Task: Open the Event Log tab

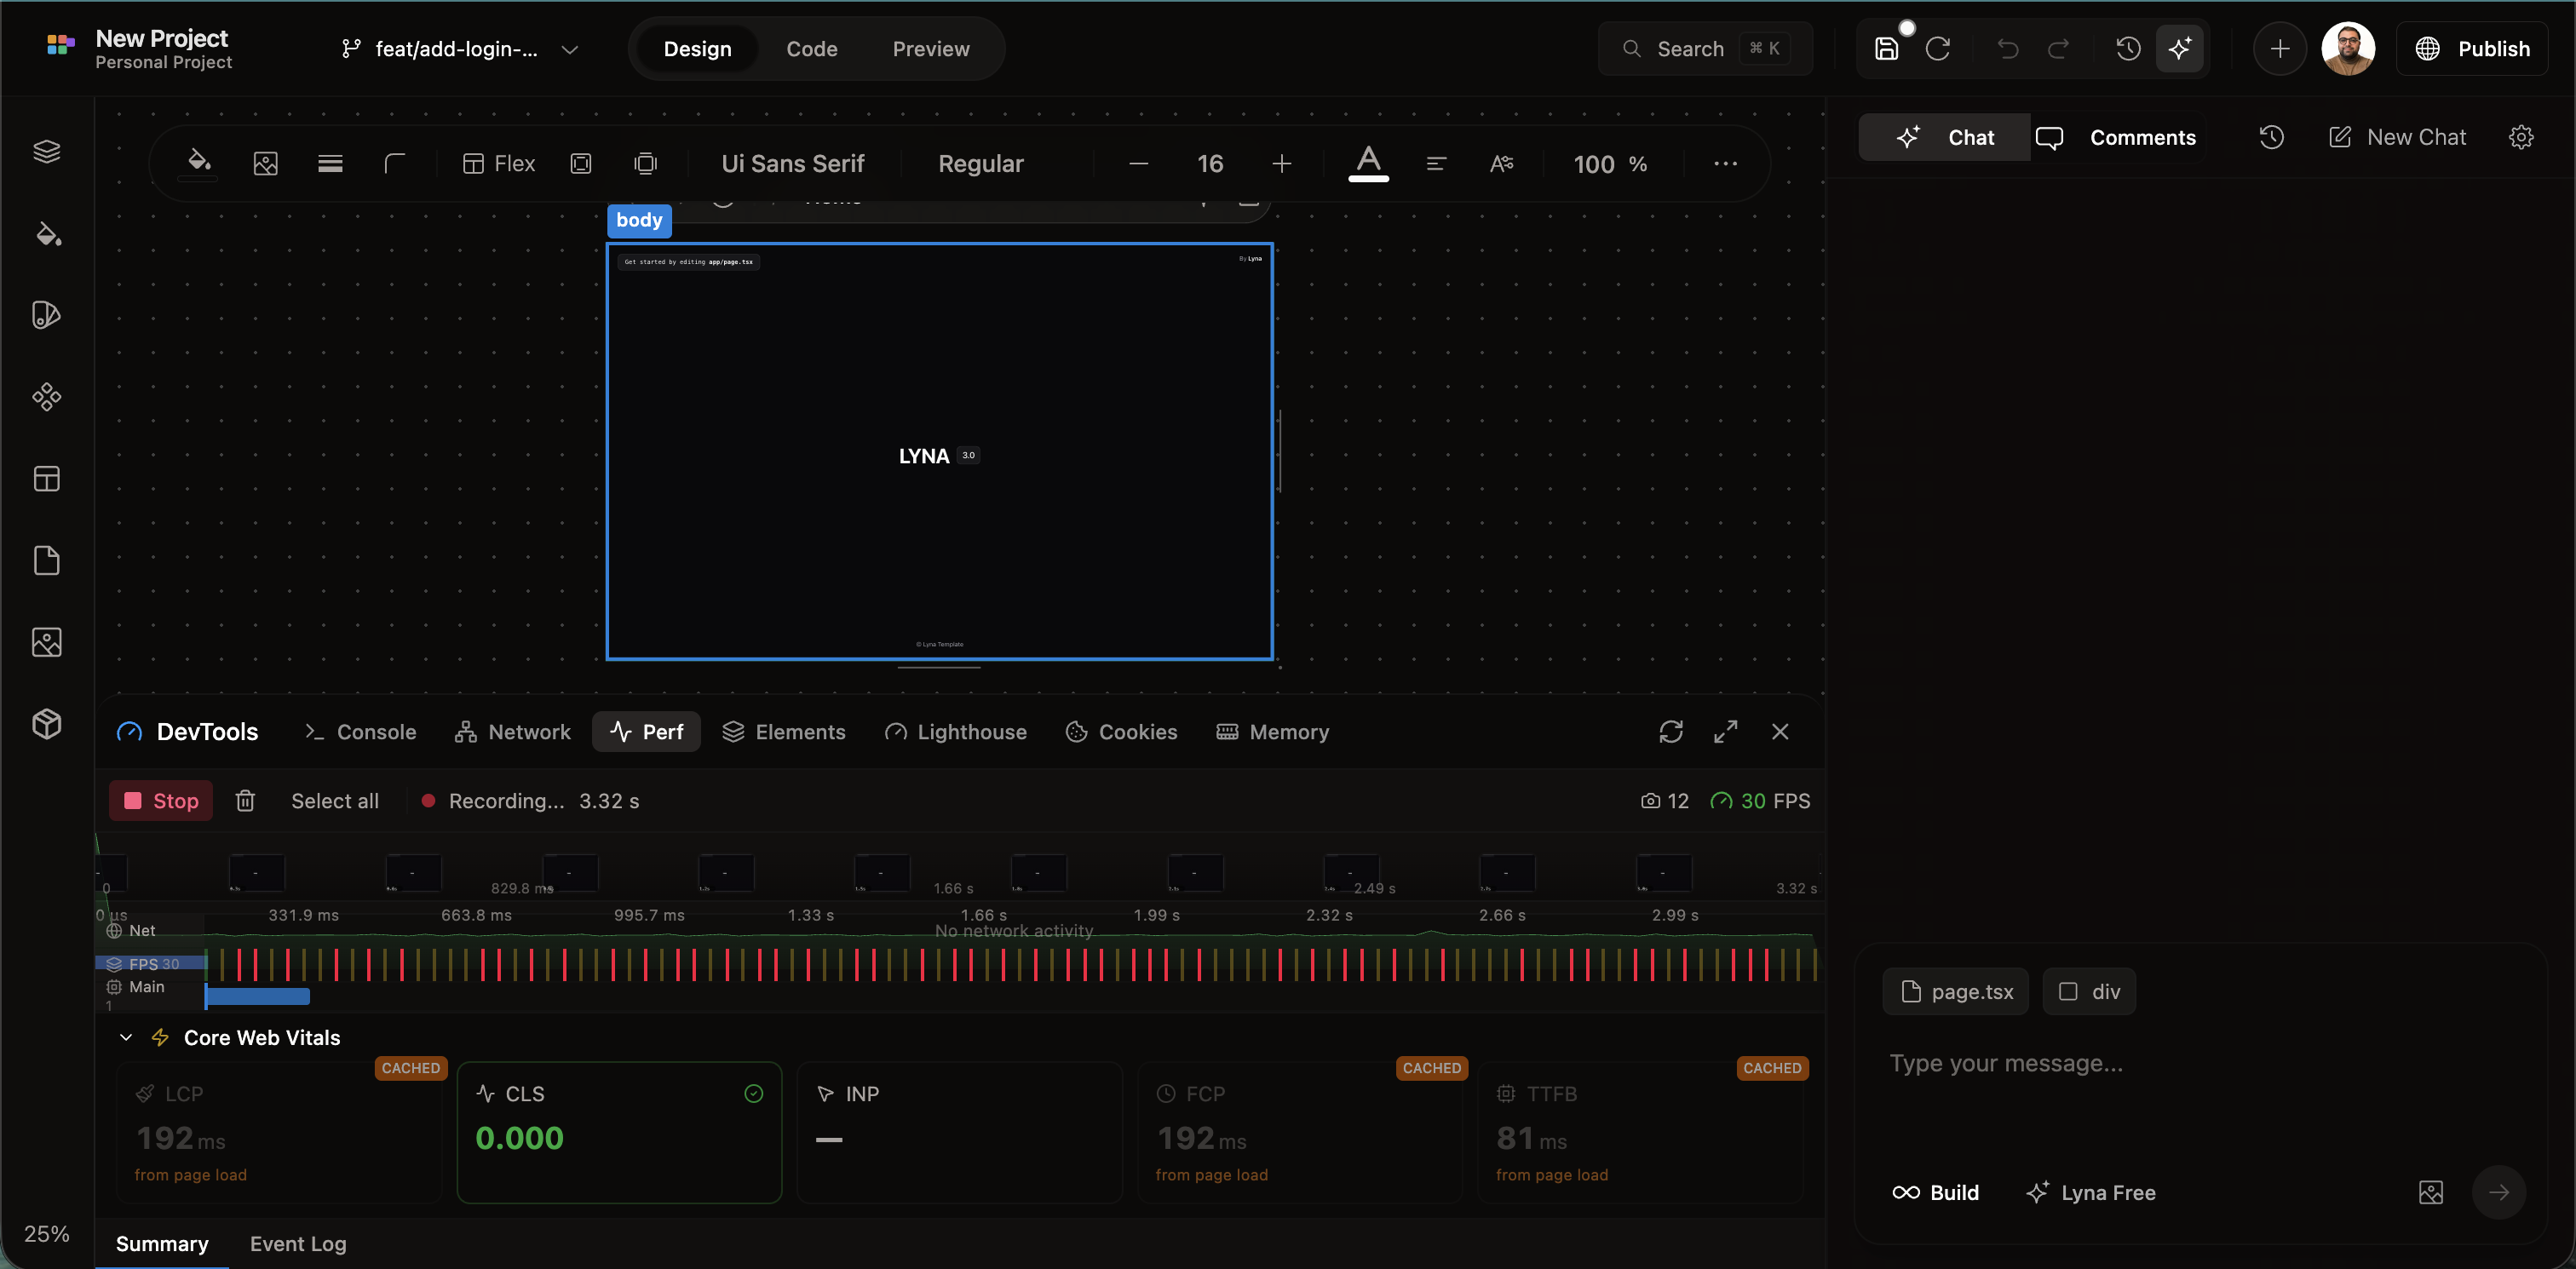Action: click(x=298, y=1244)
